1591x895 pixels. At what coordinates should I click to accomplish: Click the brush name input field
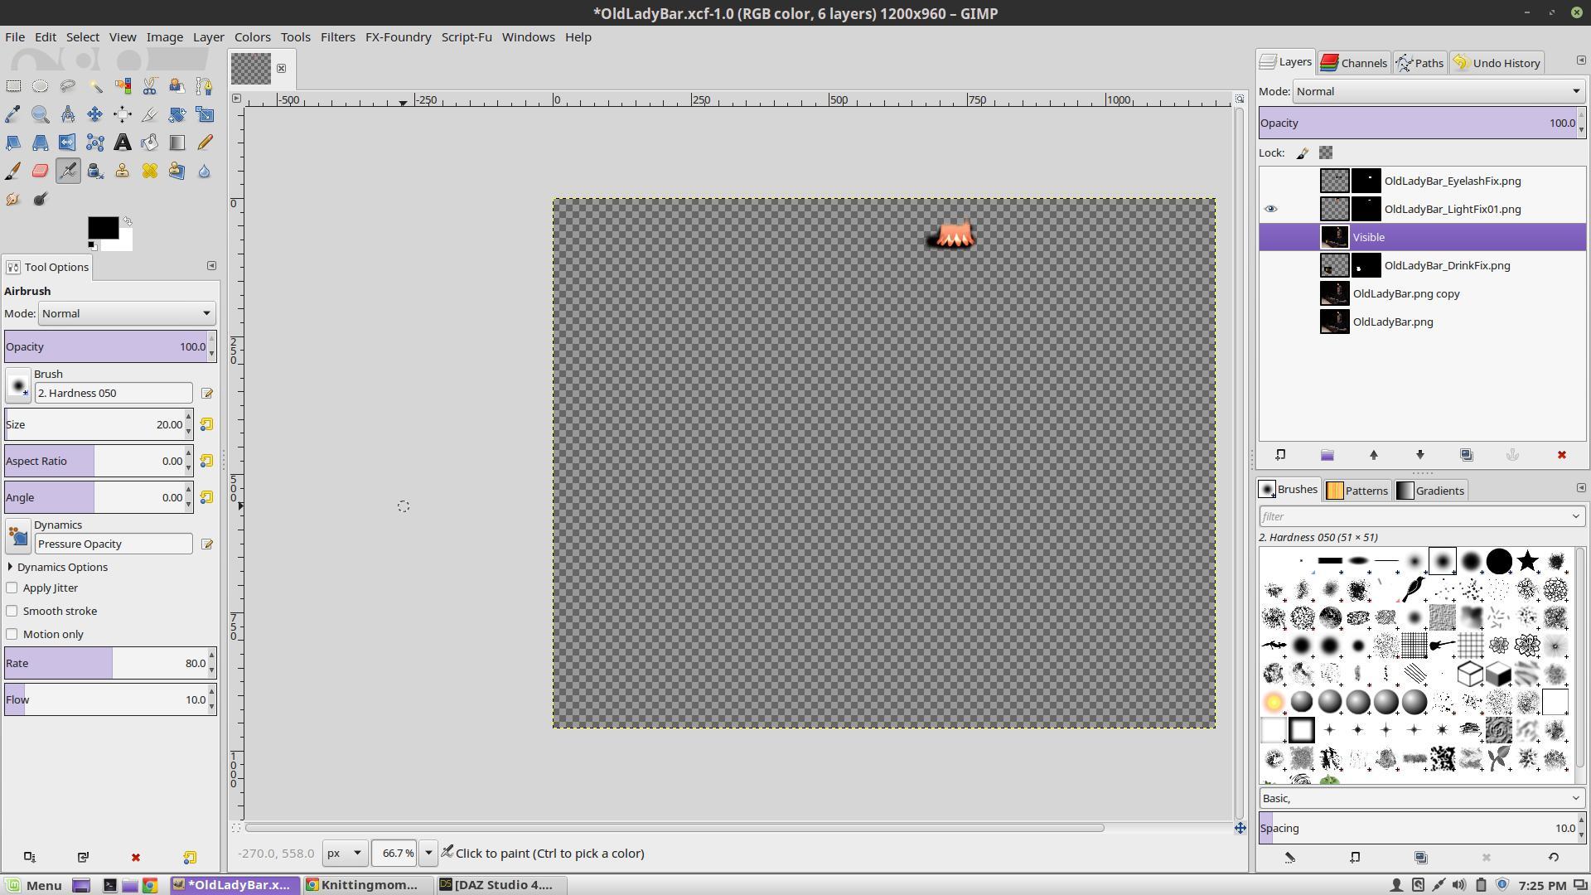click(113, 393)
